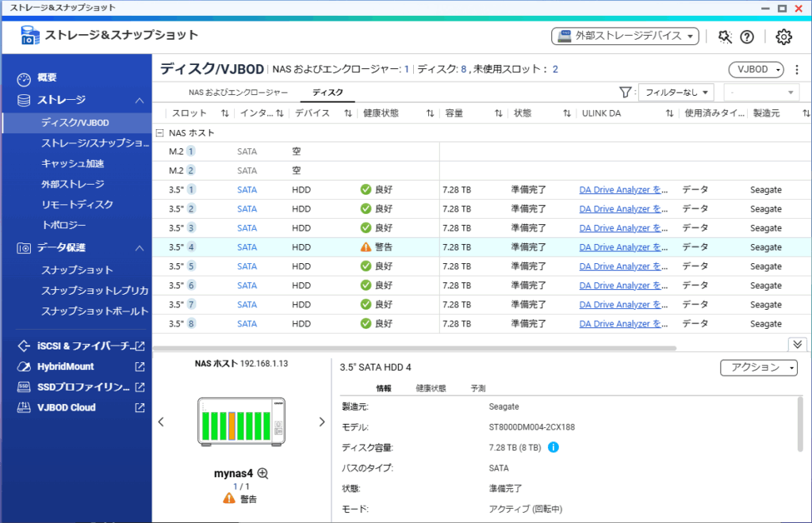Click SATA interface link for slot 3
812x523 pixels.
[x=247, y=228]
